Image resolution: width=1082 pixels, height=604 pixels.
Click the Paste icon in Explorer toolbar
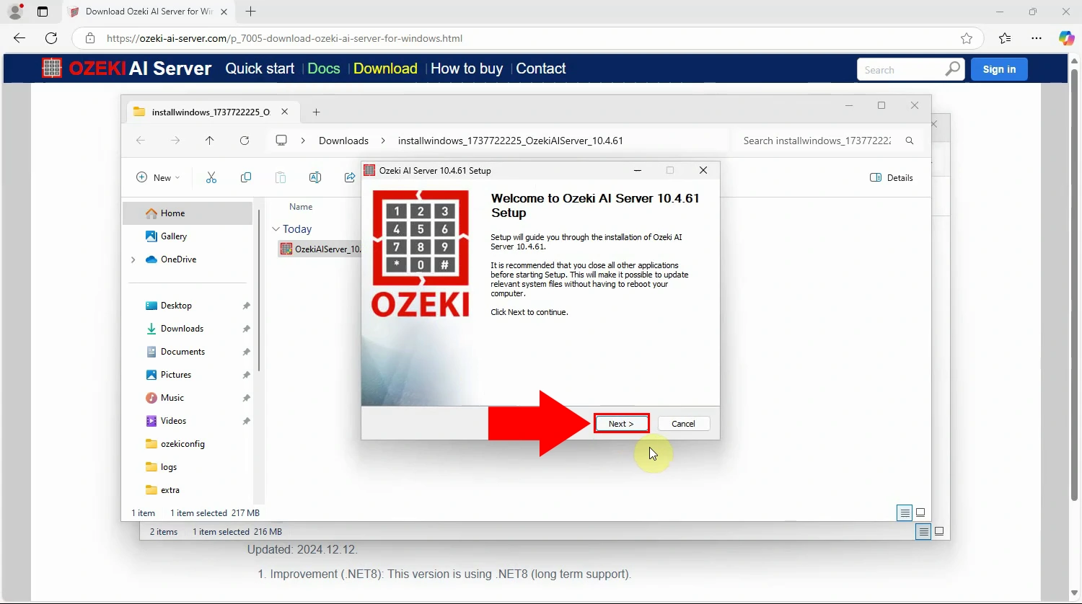281,177
